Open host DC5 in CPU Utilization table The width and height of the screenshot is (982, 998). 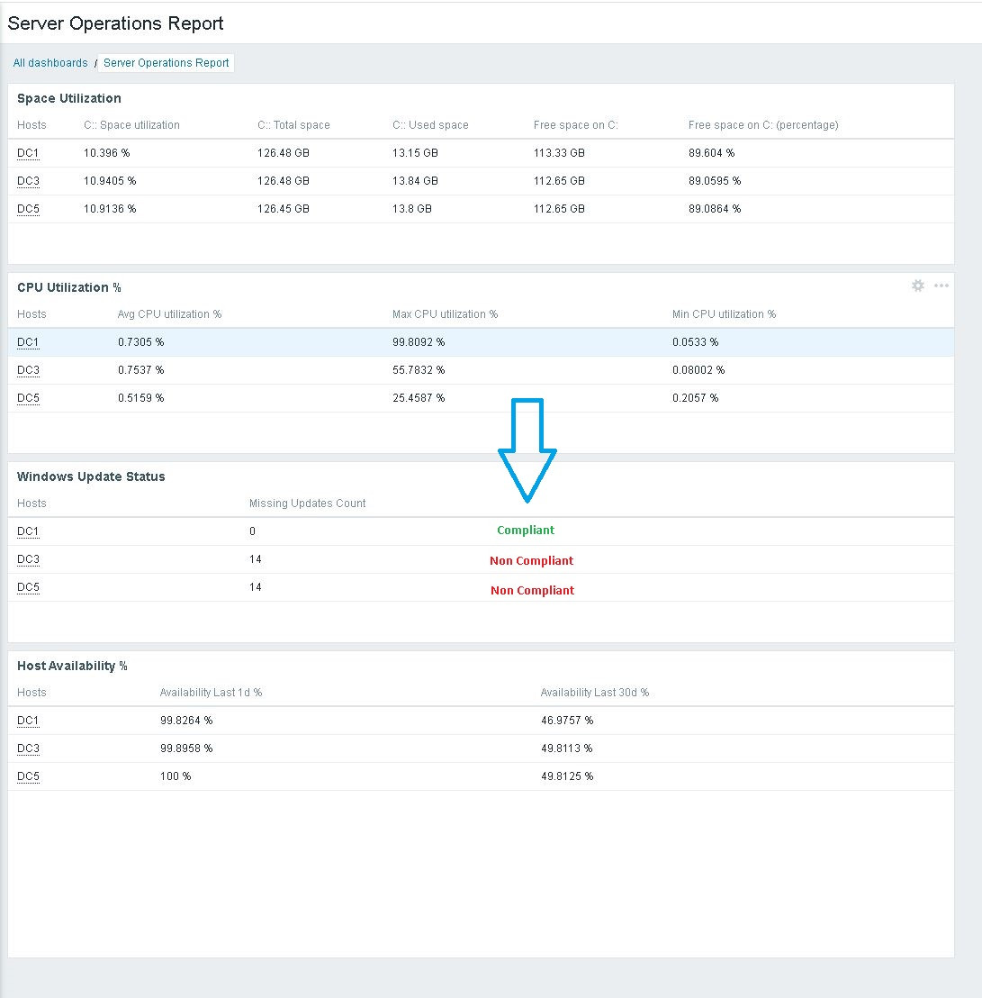point(27,398)
